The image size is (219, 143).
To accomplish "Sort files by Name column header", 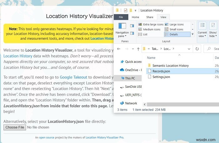I will [x=151, y=58].
